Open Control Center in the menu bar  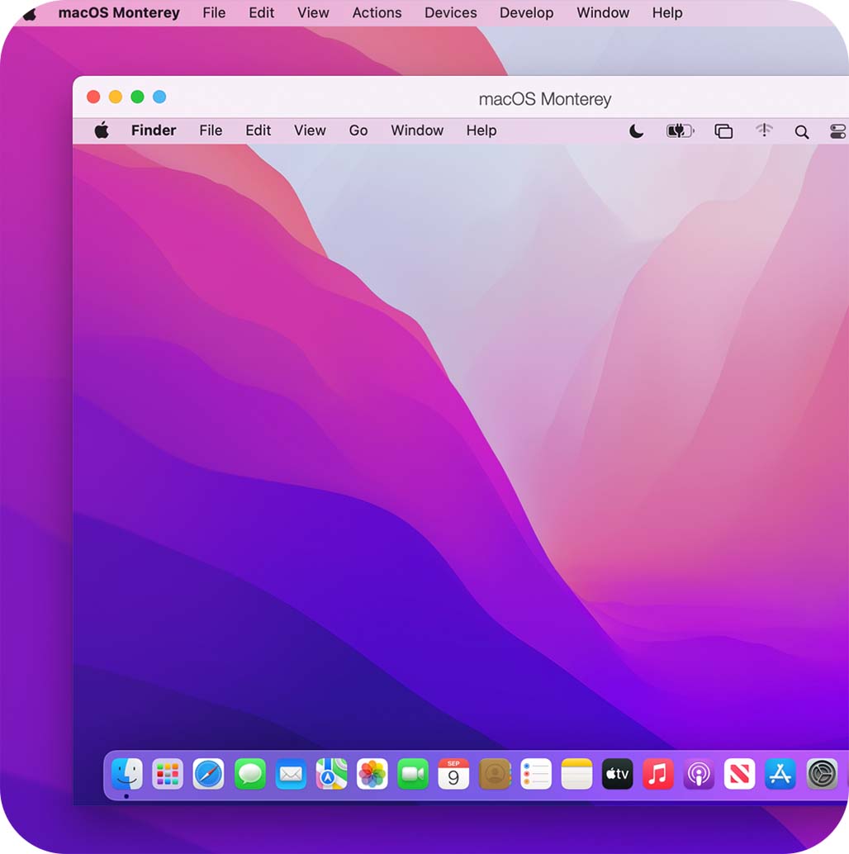pyautogui.click(x=837, y=130)
